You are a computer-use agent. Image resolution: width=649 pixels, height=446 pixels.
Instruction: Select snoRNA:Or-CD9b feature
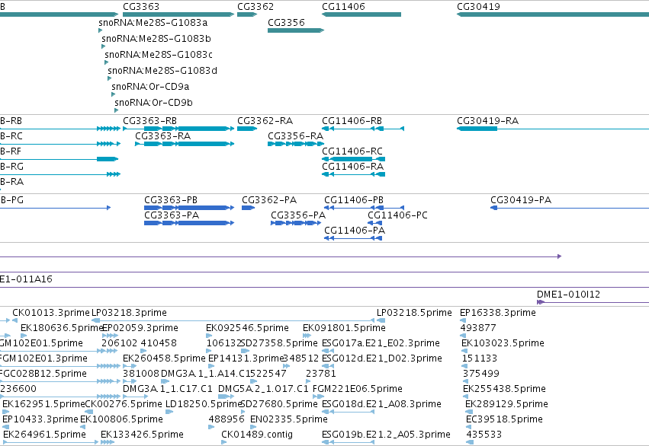(153, 103)
